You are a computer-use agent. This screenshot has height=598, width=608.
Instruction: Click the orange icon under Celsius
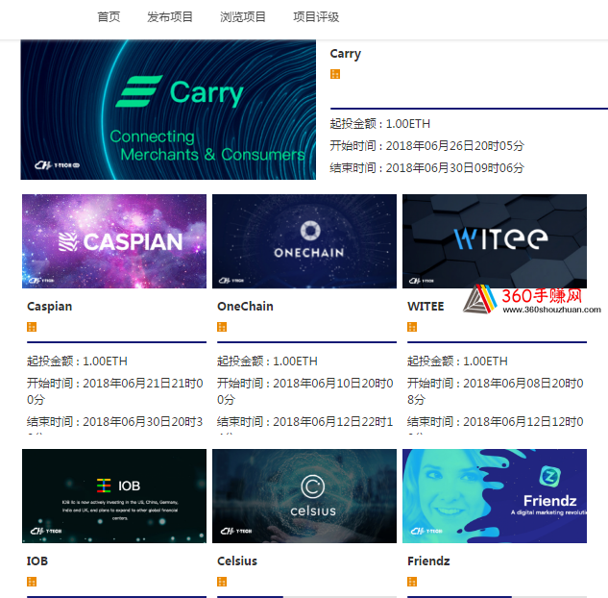(222, 582)
